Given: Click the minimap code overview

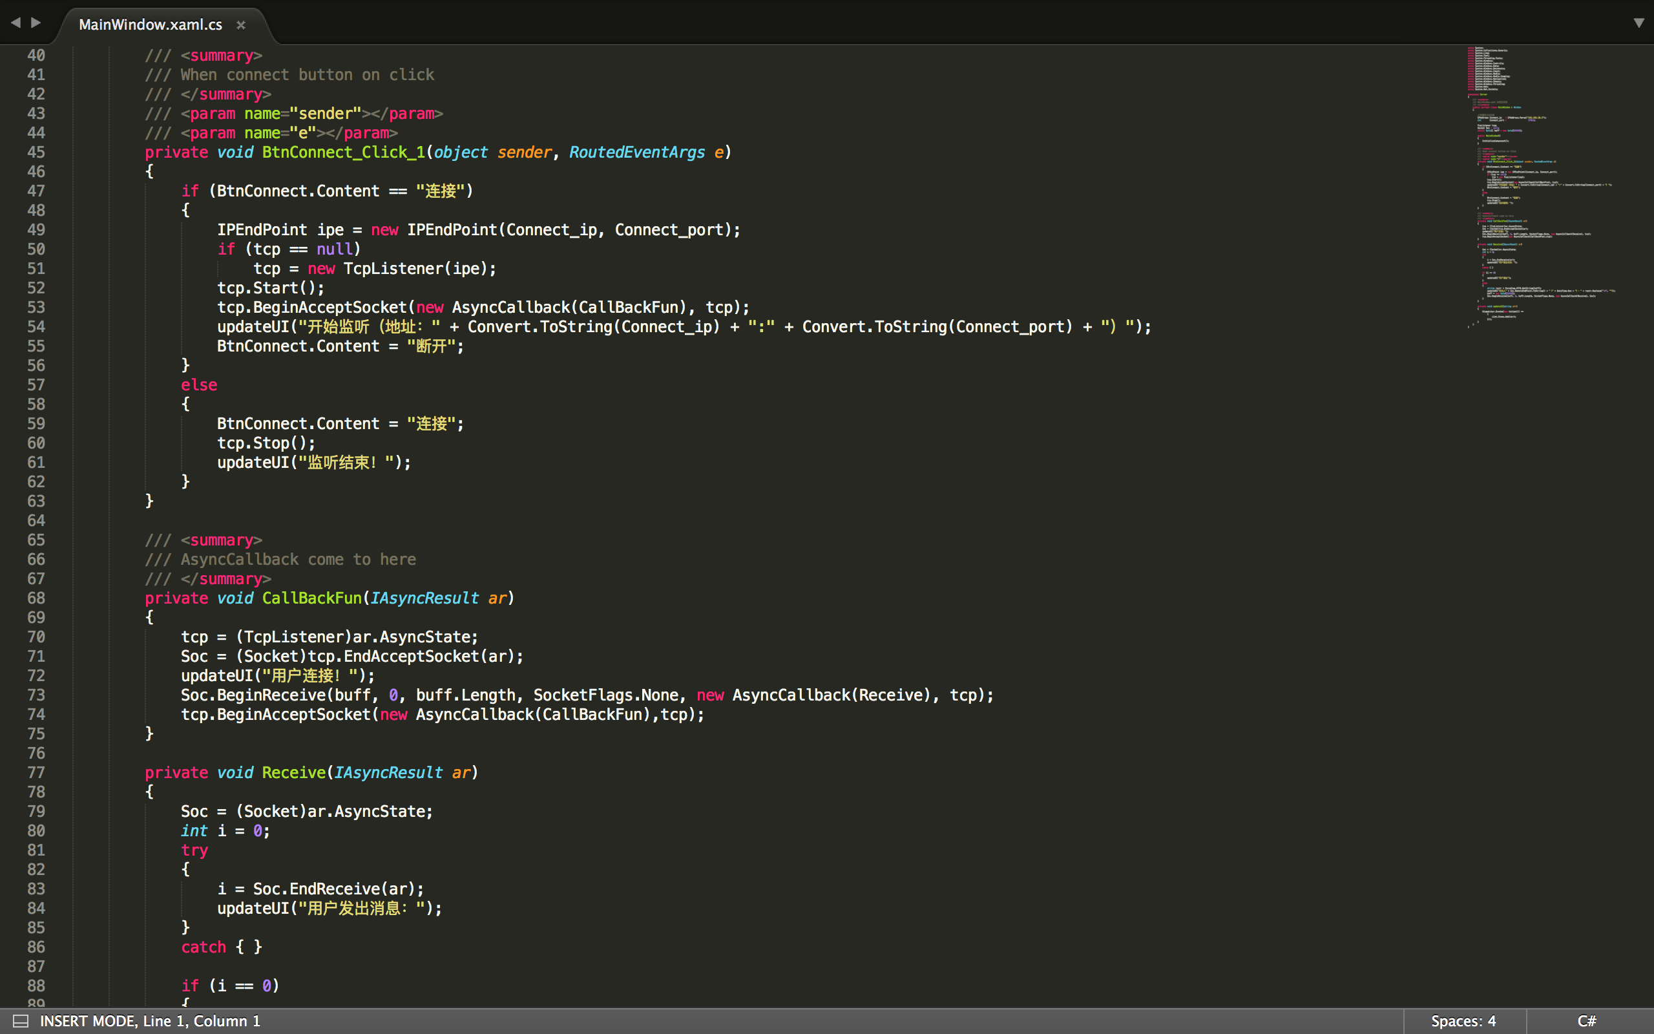Looking at the screenshot, I should [x=1541, y=187].
